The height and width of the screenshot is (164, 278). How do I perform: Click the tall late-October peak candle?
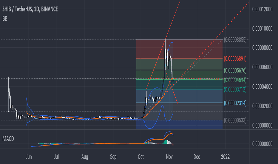click(166, 53)
